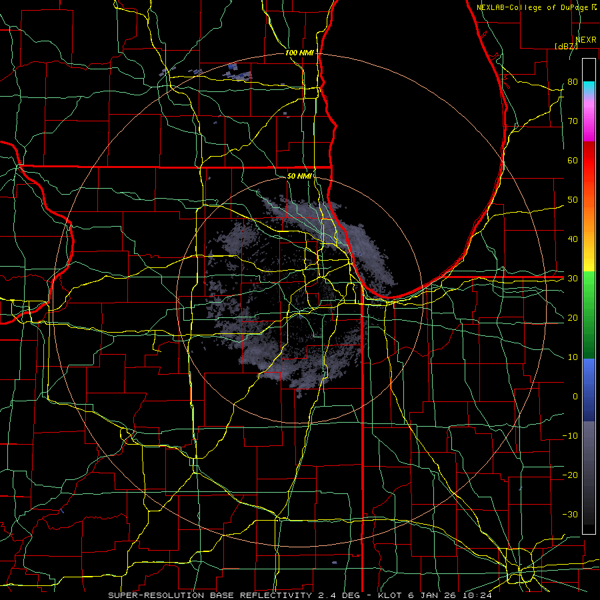The width and height of the screenshot is (600, 600).
Task: Click the -30 value on the dBZ scale
Action: (570, 514)
